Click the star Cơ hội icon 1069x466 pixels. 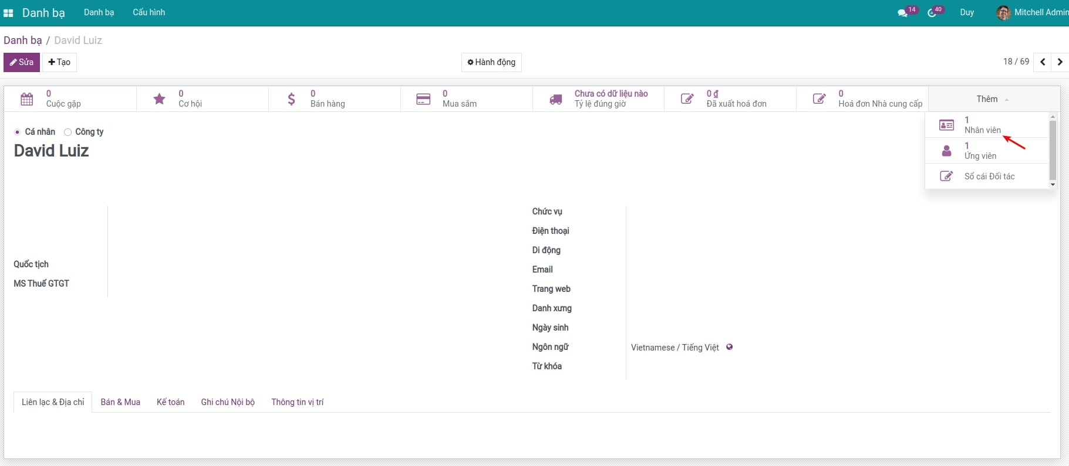(159, 99)
